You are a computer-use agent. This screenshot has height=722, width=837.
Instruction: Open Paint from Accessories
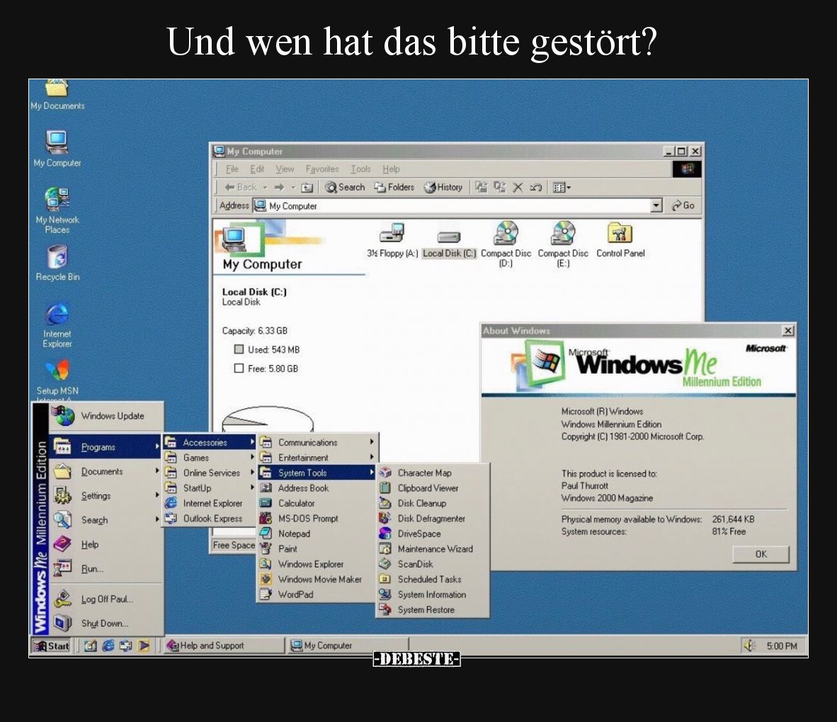(x=317, y=549)
